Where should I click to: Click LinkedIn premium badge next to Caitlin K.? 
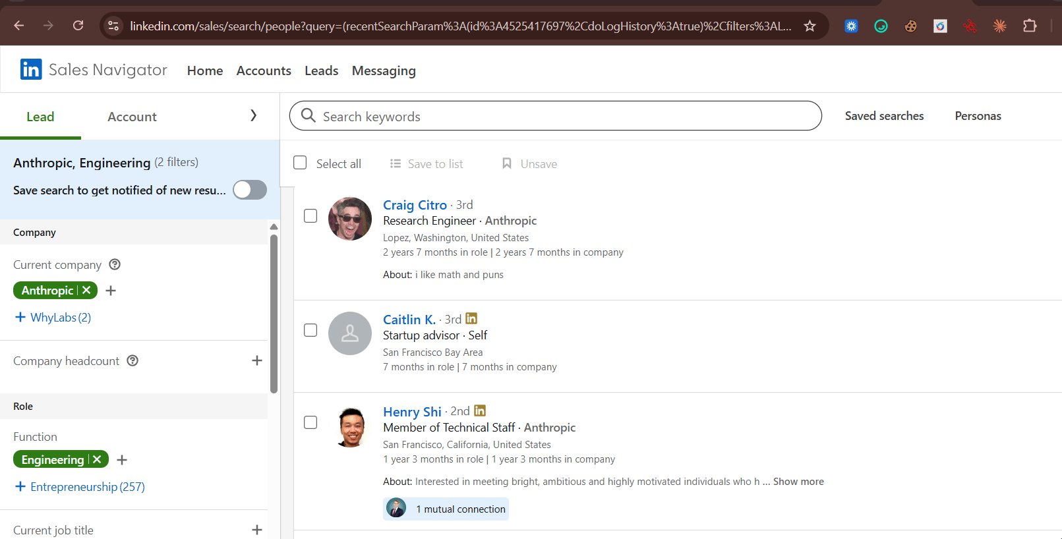click(471, 318)
